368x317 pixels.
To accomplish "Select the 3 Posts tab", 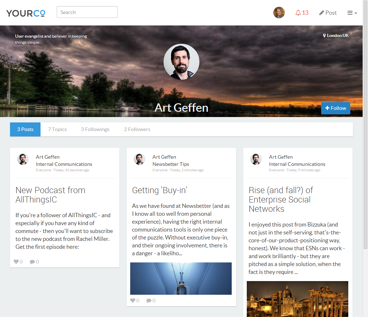I will click(25, 129).
